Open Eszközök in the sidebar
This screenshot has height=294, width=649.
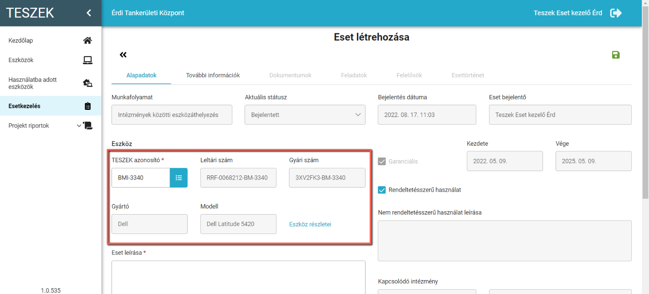pyautogui.click(x=51, y=60)
